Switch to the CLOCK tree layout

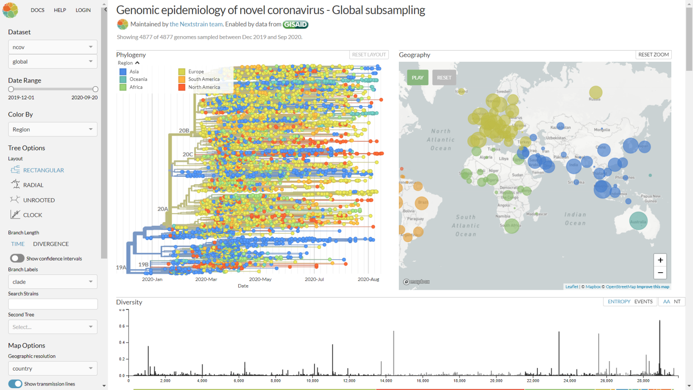tap(33, 214)
